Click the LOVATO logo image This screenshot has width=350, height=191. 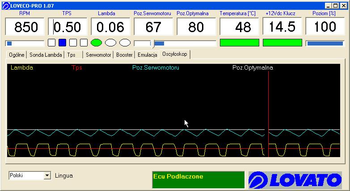pos(295,180)
